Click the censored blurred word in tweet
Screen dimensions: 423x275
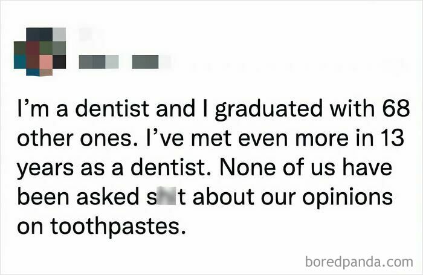point(164,196)
